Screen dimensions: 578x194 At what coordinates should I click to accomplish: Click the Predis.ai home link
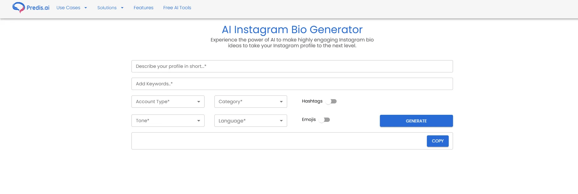[x=31, y=8]
